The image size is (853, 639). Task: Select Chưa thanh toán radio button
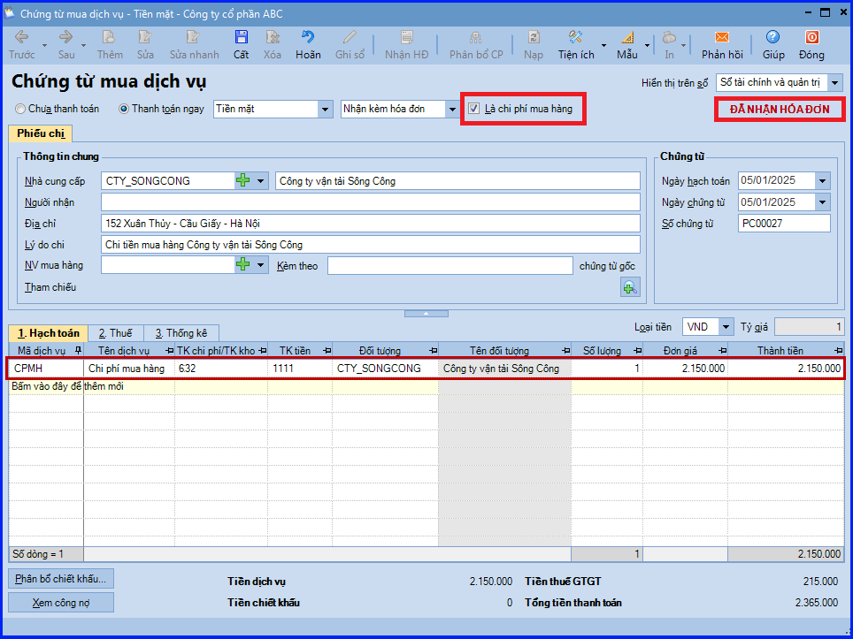tap(20, 109)
